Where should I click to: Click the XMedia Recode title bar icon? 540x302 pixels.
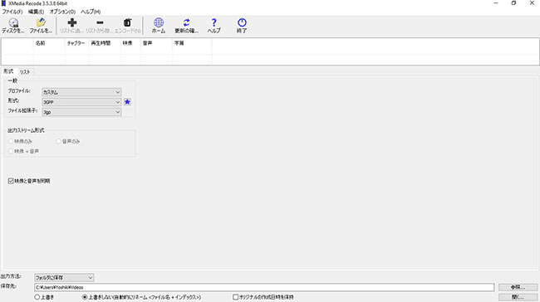click(4, 3)
